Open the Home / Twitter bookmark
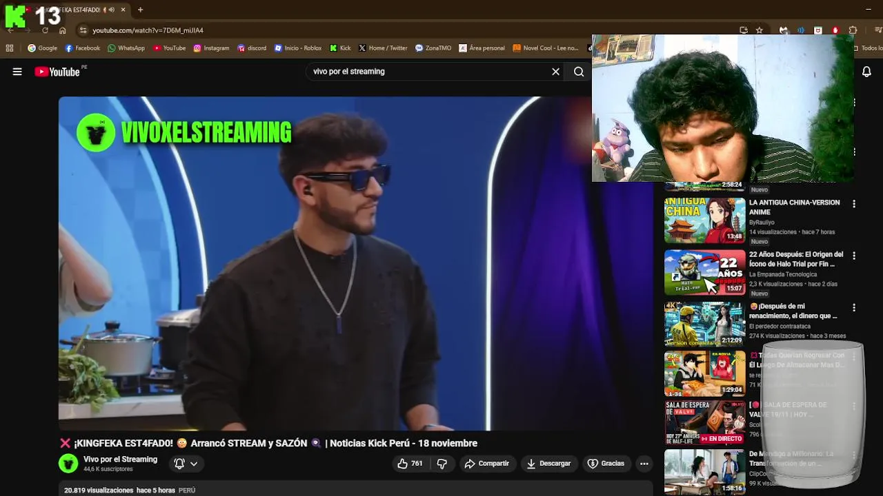Viewport: 883px width, 496px height. (x=383, y=48)
